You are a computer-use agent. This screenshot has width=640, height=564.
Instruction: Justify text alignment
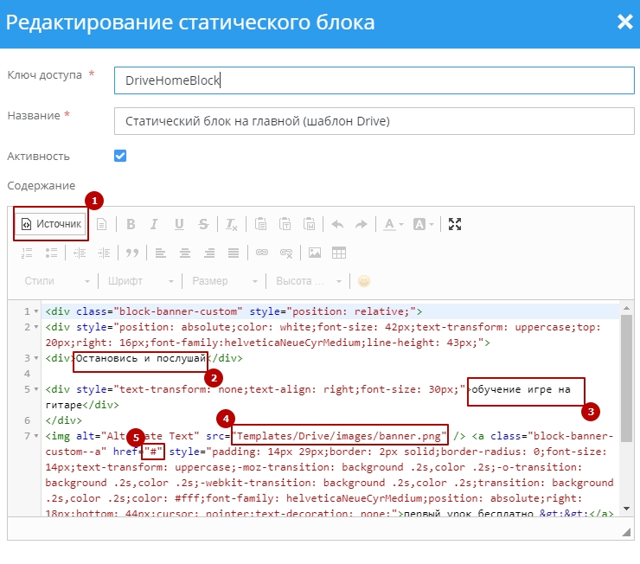[x=234, y=253]
